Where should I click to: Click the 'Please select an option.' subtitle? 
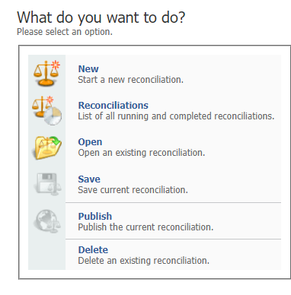point(65,32)
